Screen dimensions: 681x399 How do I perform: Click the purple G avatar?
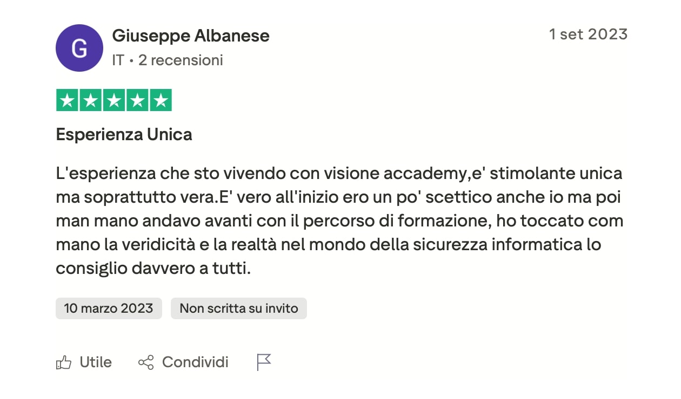[79, 48]
